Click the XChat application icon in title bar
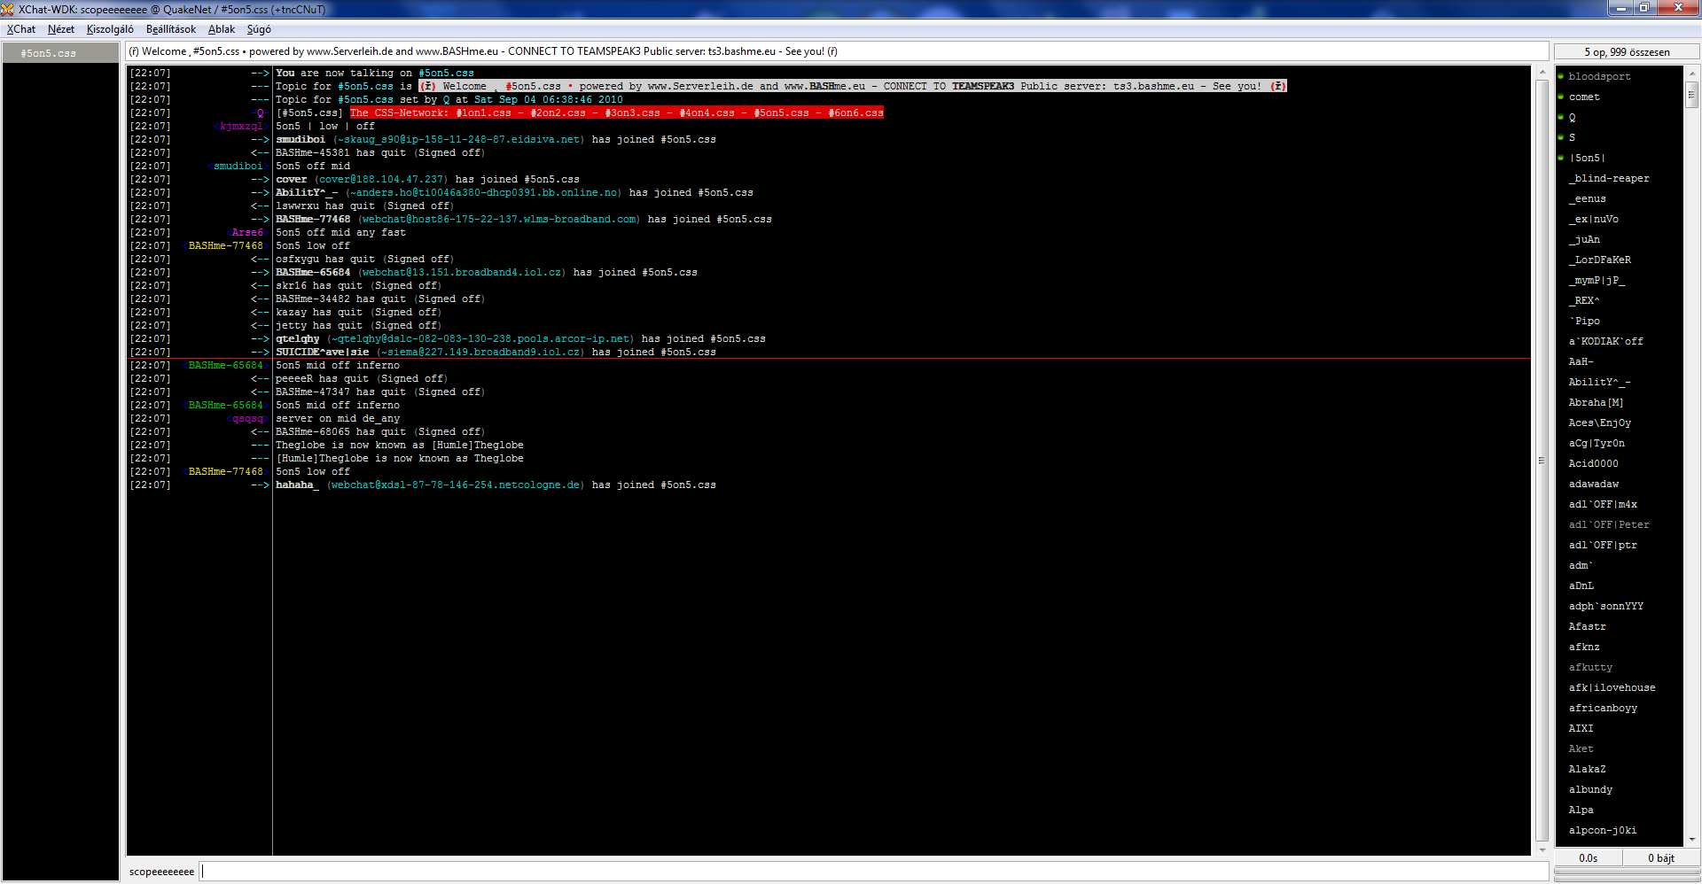The width and height of the screenshot is (1702, 884). [8, 9]
